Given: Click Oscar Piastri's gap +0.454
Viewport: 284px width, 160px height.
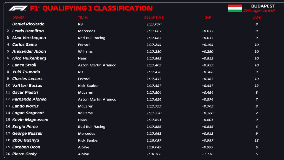Looking at the screenshot, I should 207,92.
